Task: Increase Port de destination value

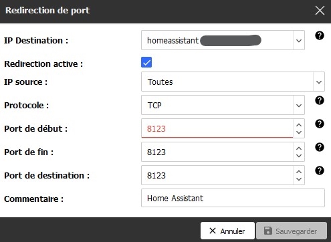Action: pyautogui.click(x=299, y=172)
